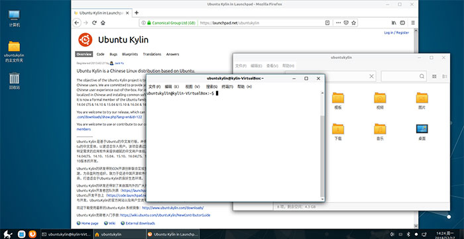The image size is (464, 239).
Task: Click Firefox back arrow button
Action: [77, 23]
